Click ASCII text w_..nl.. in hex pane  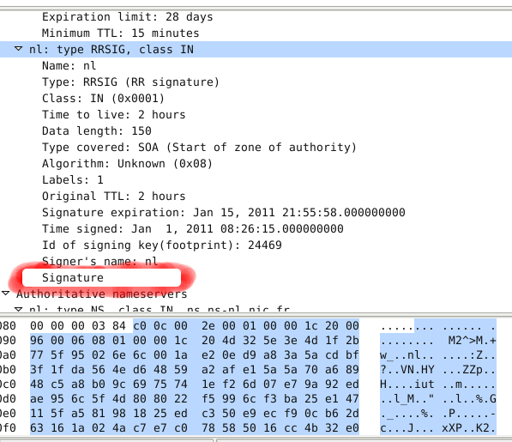click(407, 355)
